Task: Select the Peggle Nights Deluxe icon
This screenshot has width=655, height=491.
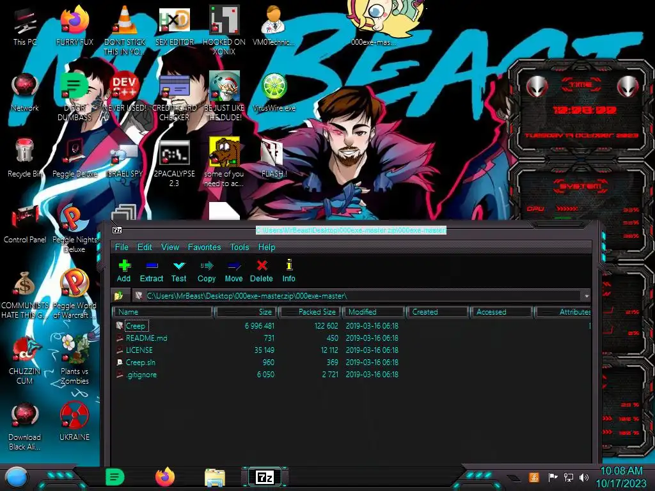Action: 74,229
